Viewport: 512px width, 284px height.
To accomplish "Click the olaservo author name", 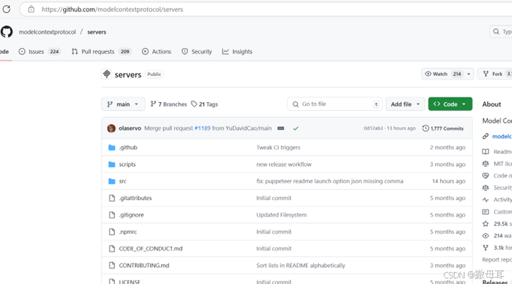I will pos(130,129).
